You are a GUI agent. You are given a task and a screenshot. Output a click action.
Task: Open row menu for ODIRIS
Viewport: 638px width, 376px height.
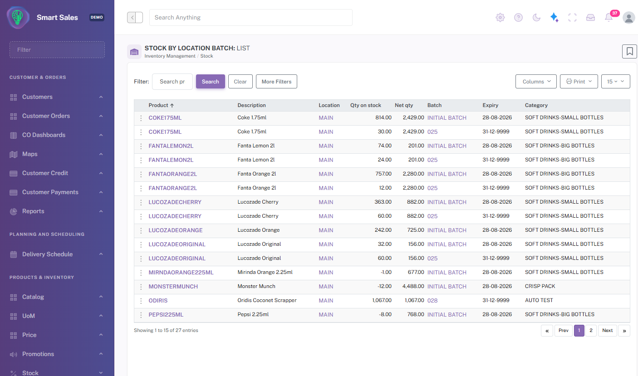coord(141,301)
